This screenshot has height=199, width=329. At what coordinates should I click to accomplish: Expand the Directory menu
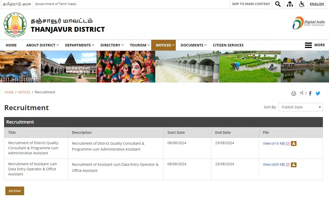click(112, 45)
